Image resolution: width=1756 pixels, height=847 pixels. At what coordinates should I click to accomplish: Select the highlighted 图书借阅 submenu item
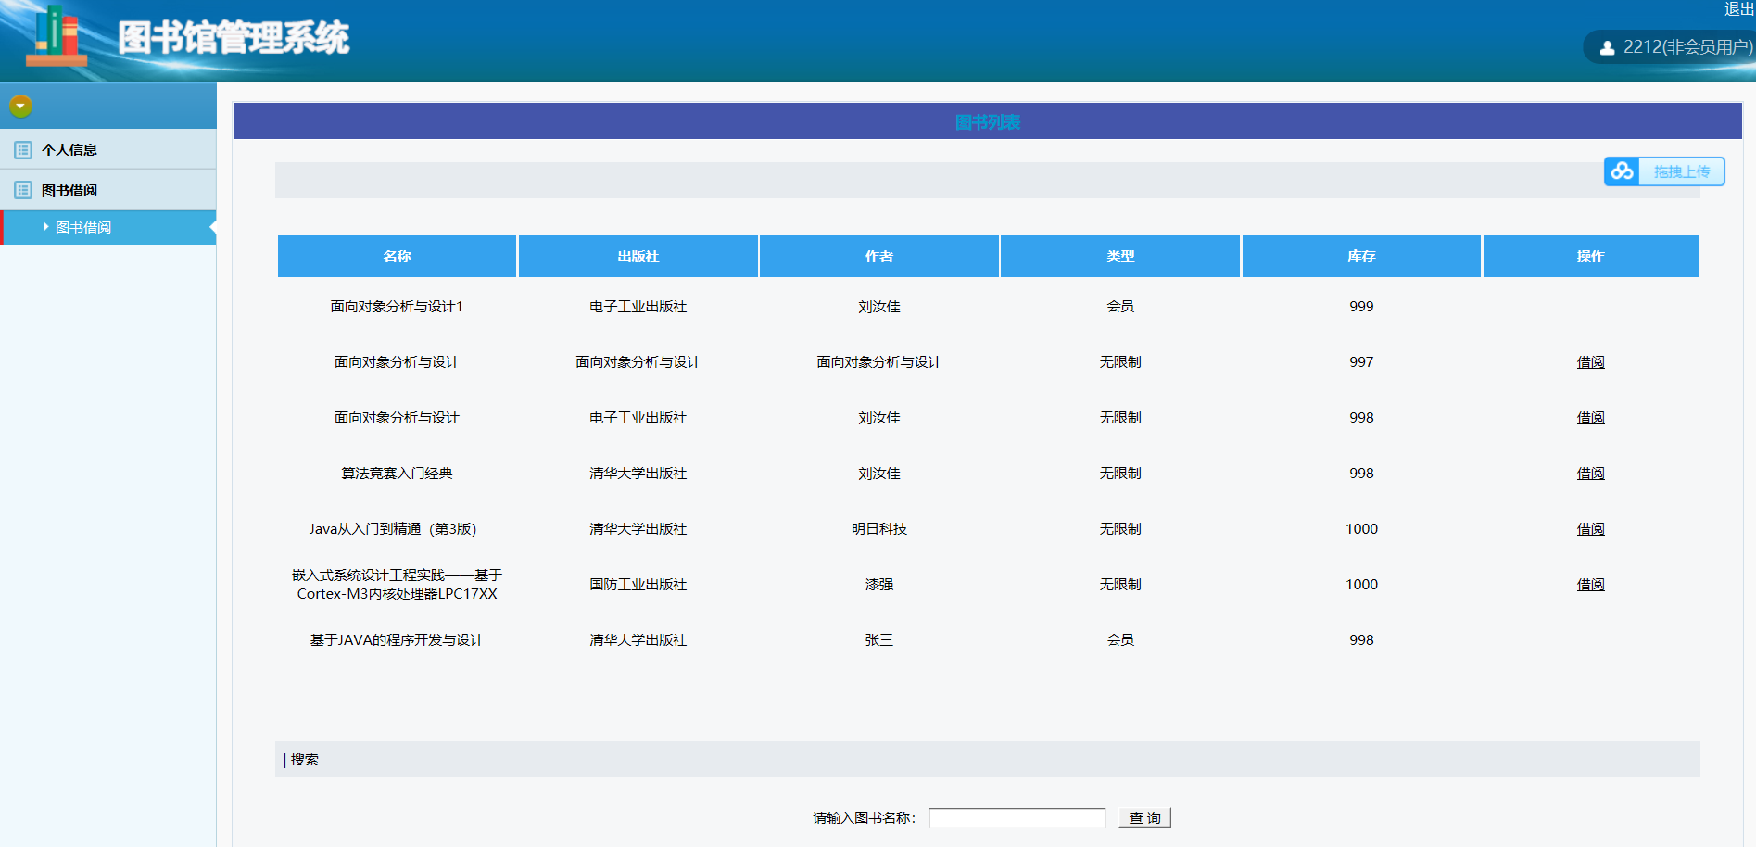coord(83,228)
